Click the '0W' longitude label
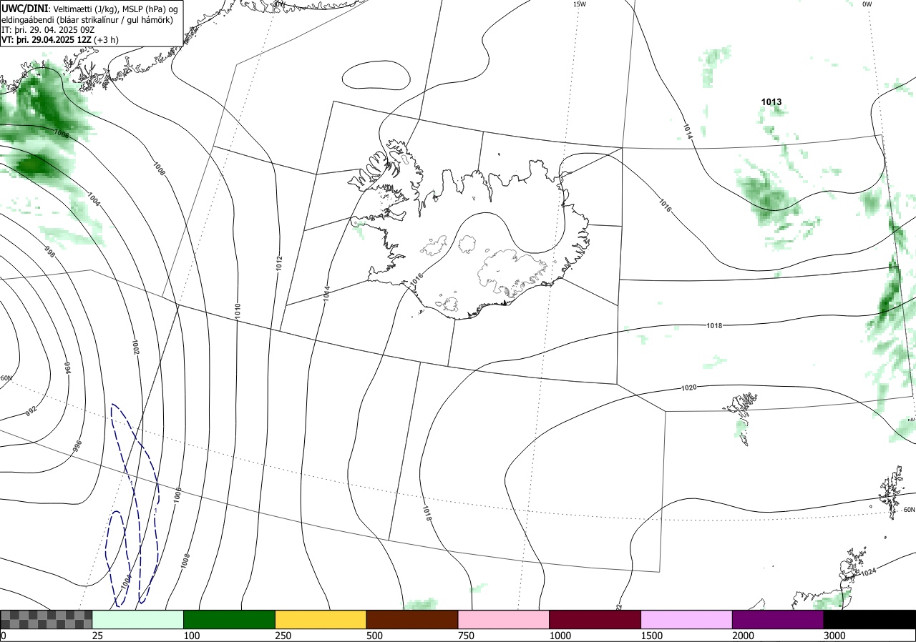This screenshot has height=642, width=916. [x=867, y=4]
